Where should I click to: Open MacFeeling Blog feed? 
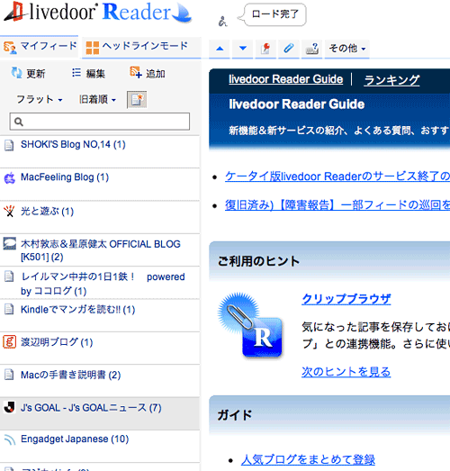(x=100, y=185)
